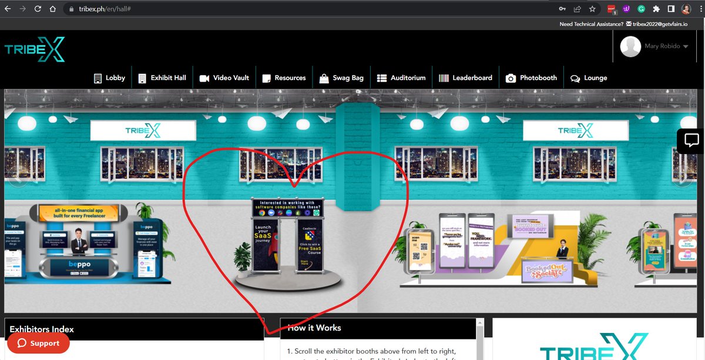The height and width of the screenshot is (360, 705).
Task: Open the Extensions puzzle piece menu
Action: click(x=656, y=9)
